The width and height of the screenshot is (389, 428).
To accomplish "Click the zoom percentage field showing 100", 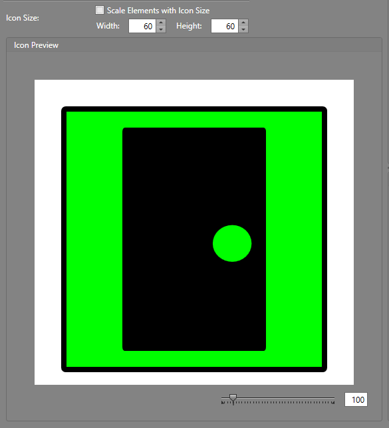I will point(356,399).
